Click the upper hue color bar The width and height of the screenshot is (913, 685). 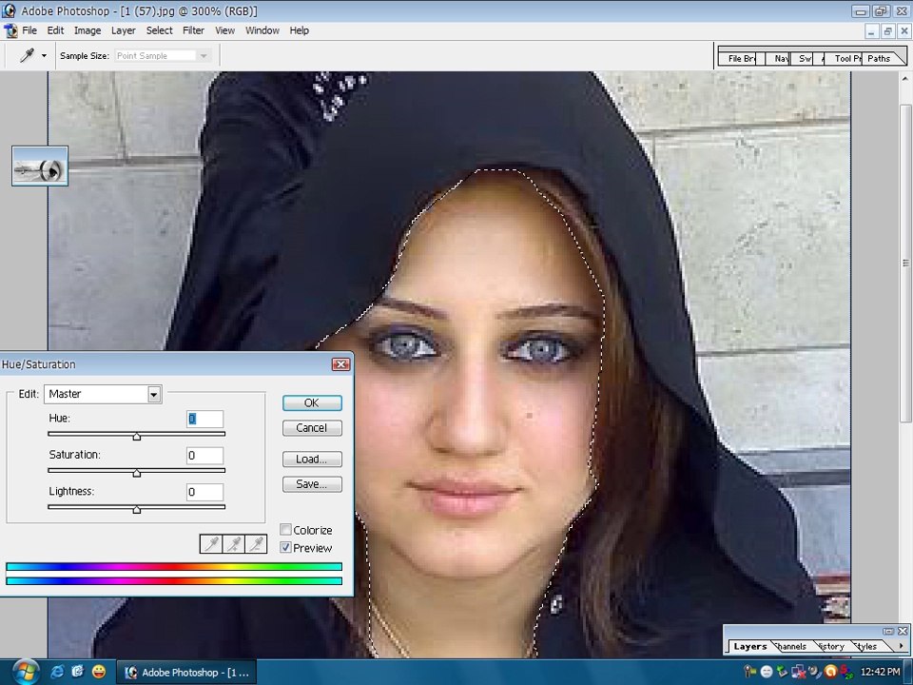(x=173, y=567)
